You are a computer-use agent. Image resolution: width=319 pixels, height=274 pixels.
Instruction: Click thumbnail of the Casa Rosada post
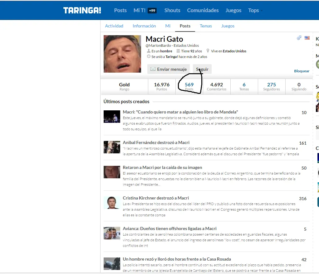click(x=112, y=264)
